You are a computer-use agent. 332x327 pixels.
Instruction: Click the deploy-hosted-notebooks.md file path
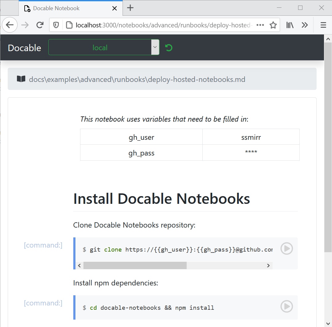click(137, 79)
